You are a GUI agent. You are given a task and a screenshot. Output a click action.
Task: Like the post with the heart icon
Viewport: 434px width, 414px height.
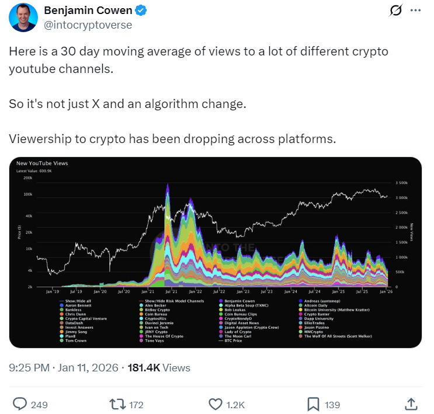[x=214, y=403]
